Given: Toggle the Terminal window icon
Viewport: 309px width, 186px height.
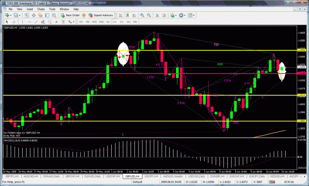Looking at the screenshot, I should point(47,15).
